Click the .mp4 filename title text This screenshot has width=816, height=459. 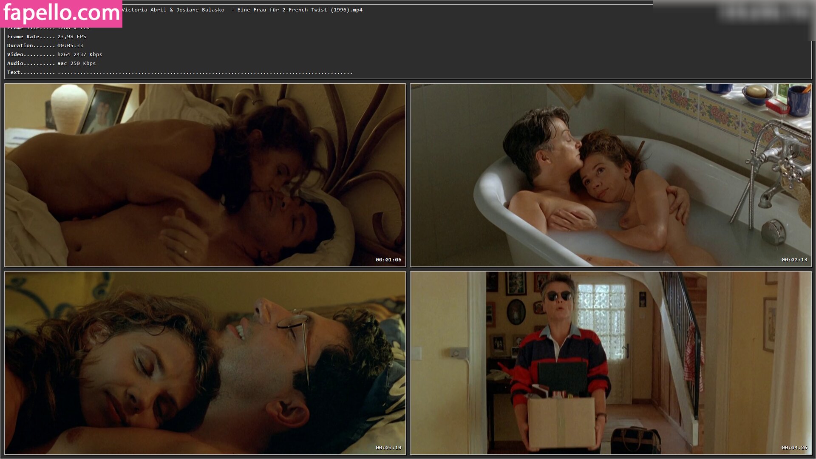point(242,10)
